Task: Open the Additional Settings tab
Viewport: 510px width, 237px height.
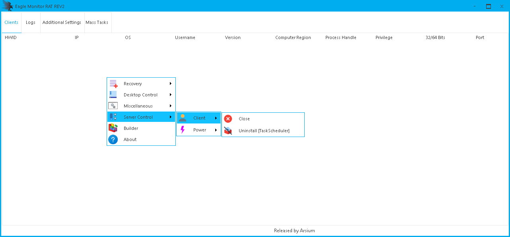Action: pos(62,22)
